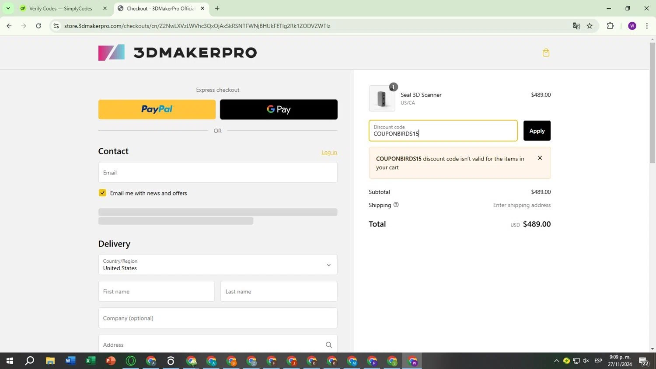Open the Windows Start menu
Screen dimensions: 656x369
tap(10, 361)
